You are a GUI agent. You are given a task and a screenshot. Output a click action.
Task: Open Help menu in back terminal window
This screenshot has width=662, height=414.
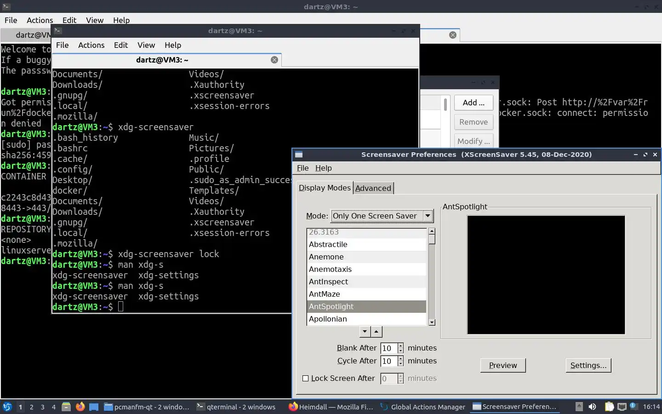tap(121, 20)
